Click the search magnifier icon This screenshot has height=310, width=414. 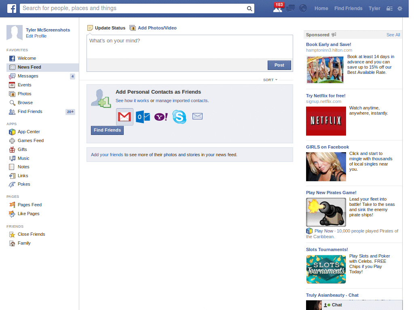pos(249,8)
